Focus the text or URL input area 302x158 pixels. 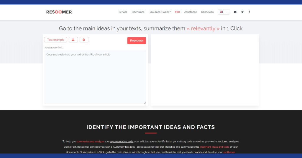95,77
